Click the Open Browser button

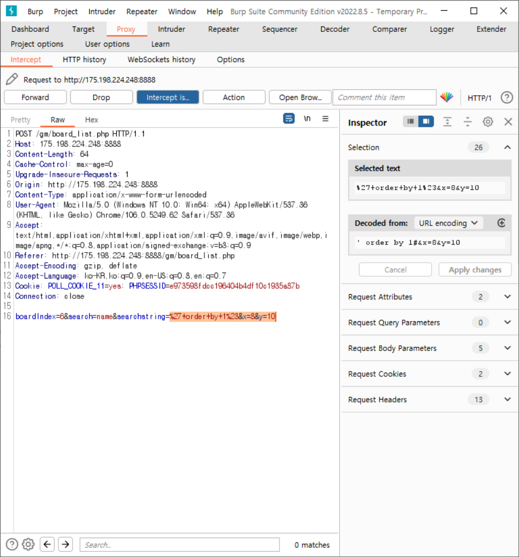pos(300,97)
